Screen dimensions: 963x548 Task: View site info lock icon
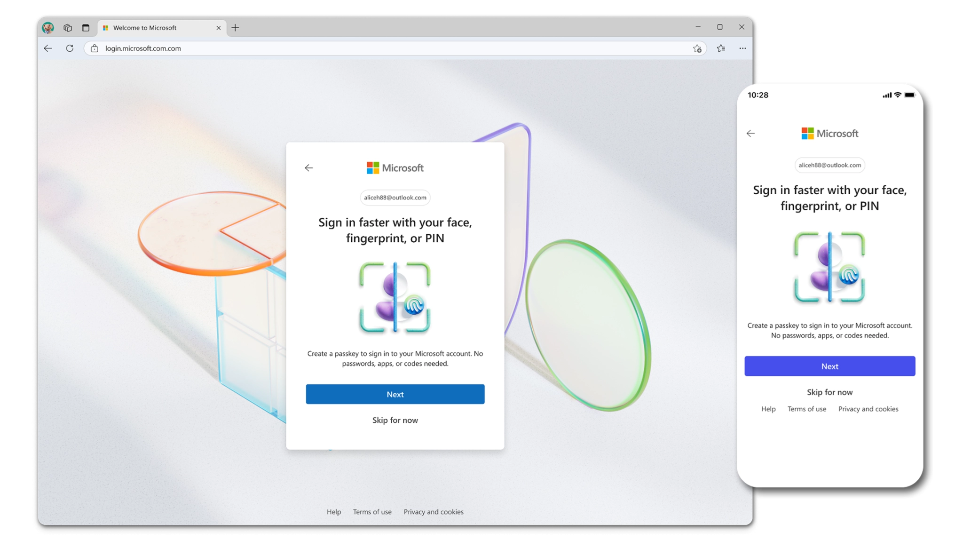coord(95,48)
